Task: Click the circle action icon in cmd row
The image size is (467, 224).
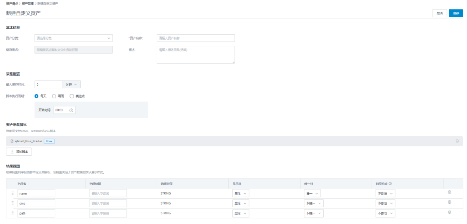Action: pyautogui.click(x=449, y=202)
